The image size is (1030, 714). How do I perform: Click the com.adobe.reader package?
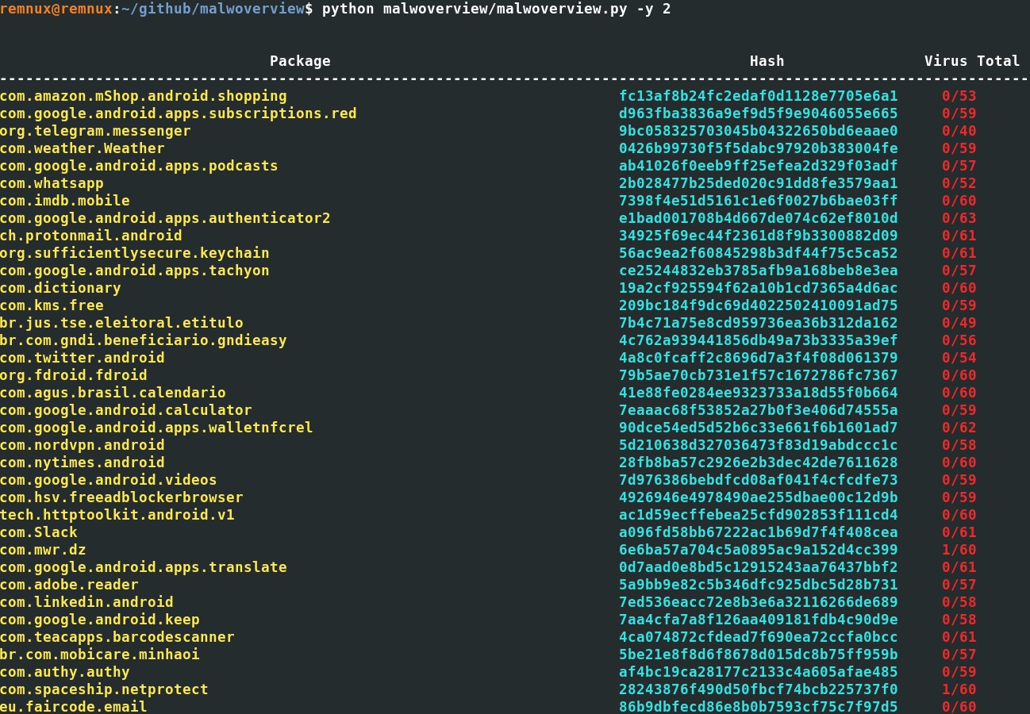tap(69, 585)
